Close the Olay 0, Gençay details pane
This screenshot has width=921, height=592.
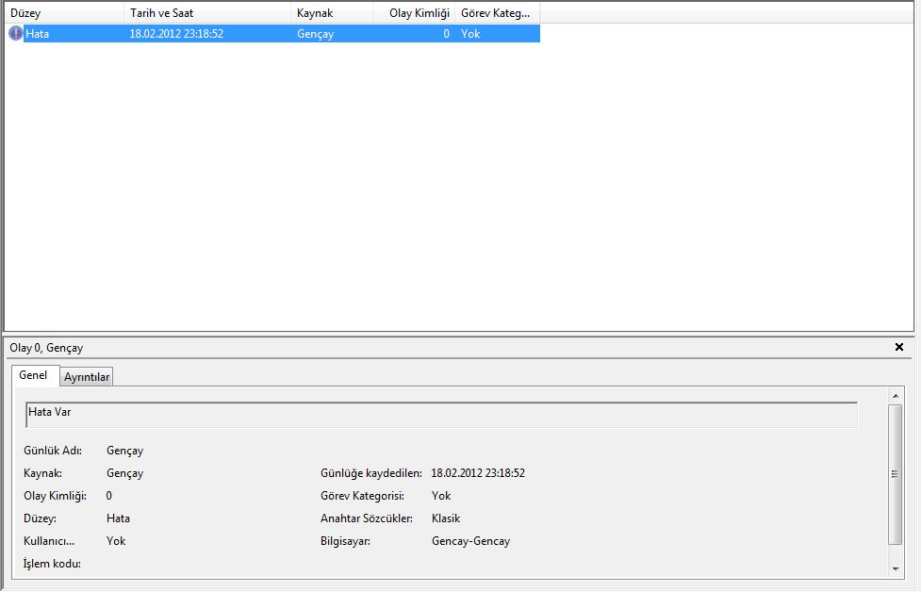point(898,347)
